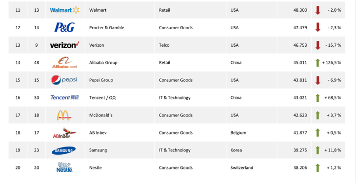Screen dimensions: 356x183
Task: Click the Tencent logo
Action: point(64,97)
